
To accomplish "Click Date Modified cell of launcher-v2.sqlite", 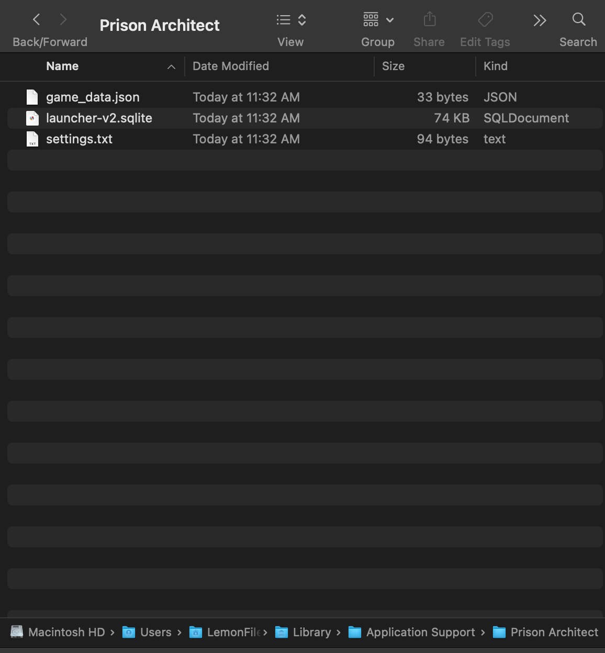I will pyautogui.click(x=246, y=118).
